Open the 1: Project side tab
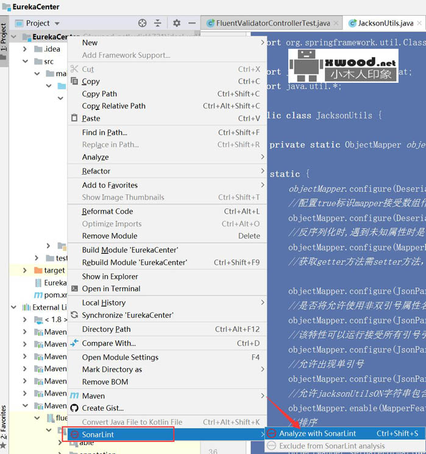The image size is (426, 454). click(x=4, y=41)
